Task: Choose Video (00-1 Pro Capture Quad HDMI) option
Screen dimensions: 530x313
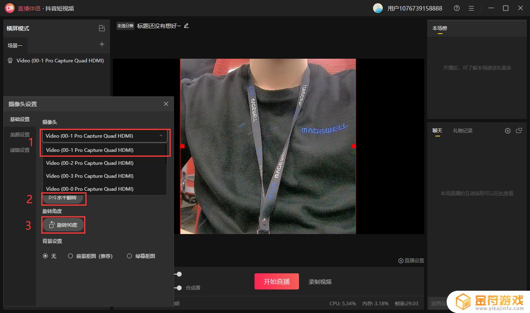Action: point(105,150)
